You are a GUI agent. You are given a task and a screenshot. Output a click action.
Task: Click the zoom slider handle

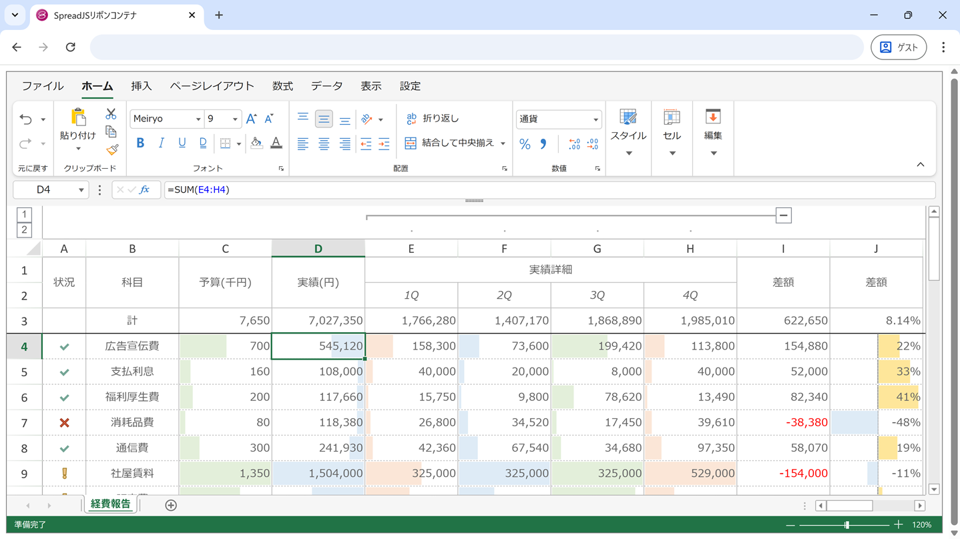(x=847, y=525)
